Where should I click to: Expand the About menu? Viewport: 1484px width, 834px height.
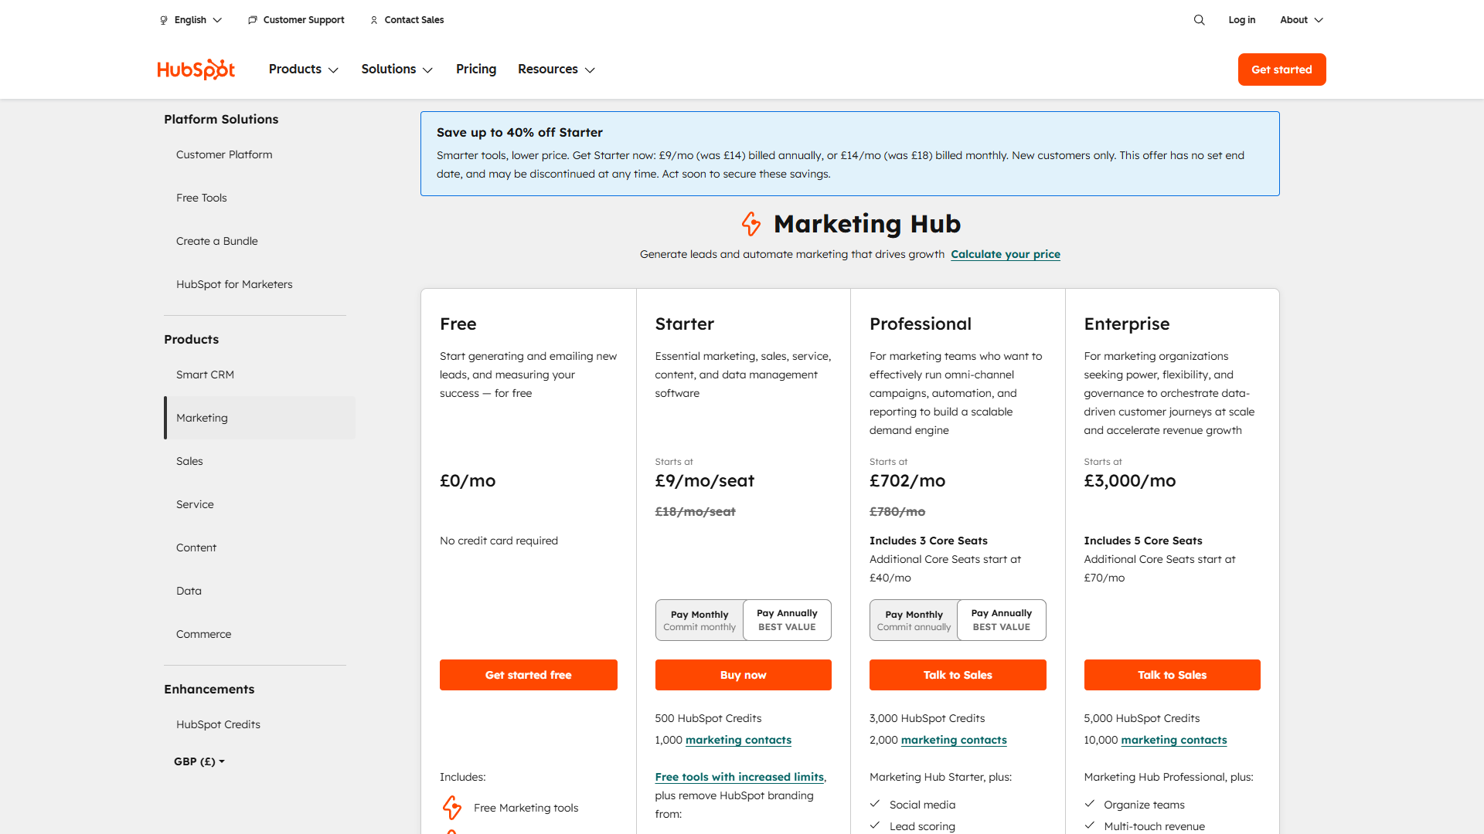point(1302,20)
